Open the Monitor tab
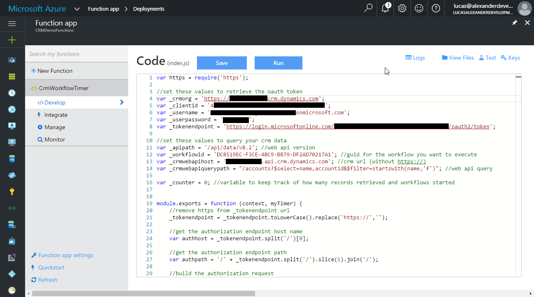Image resolution: width=534 pixels, height=297 pixels. pyautogui.click(x=77, y=139)
